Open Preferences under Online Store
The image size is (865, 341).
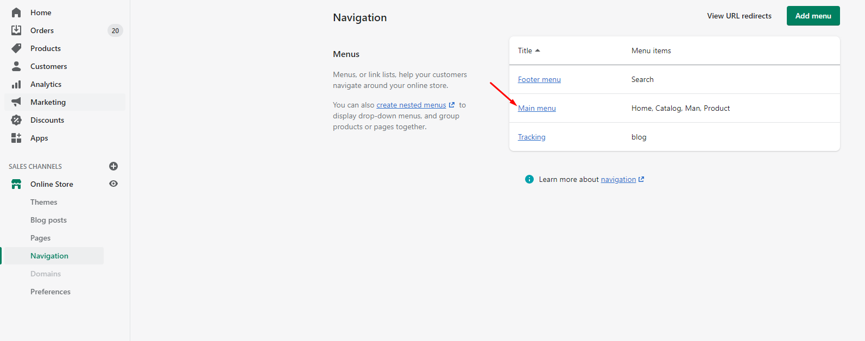[x=50, y=292]
